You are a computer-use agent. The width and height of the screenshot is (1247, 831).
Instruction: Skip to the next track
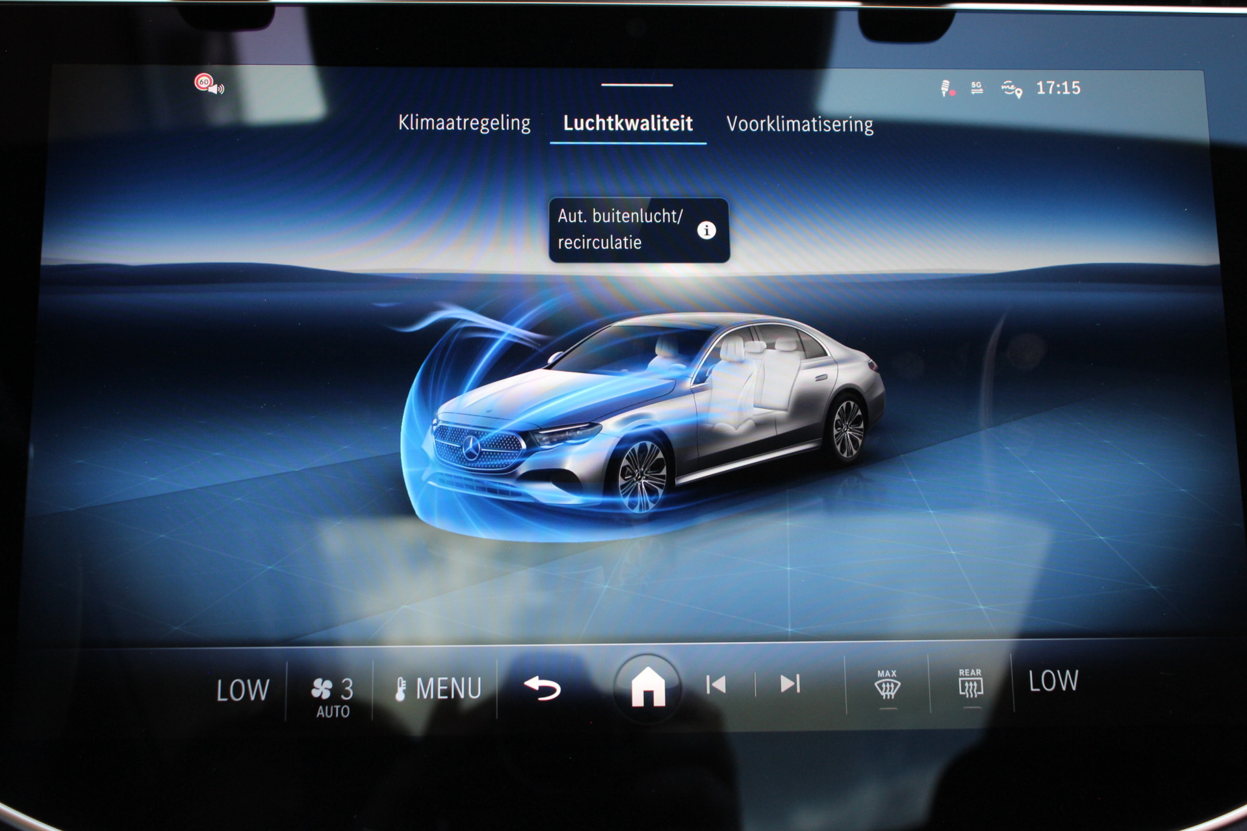point(790,684)
